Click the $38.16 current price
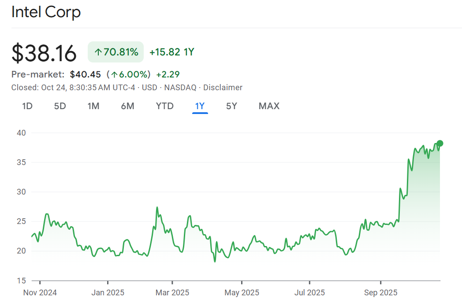Viewport: 462px width, 305px height. tap(44, 53)
